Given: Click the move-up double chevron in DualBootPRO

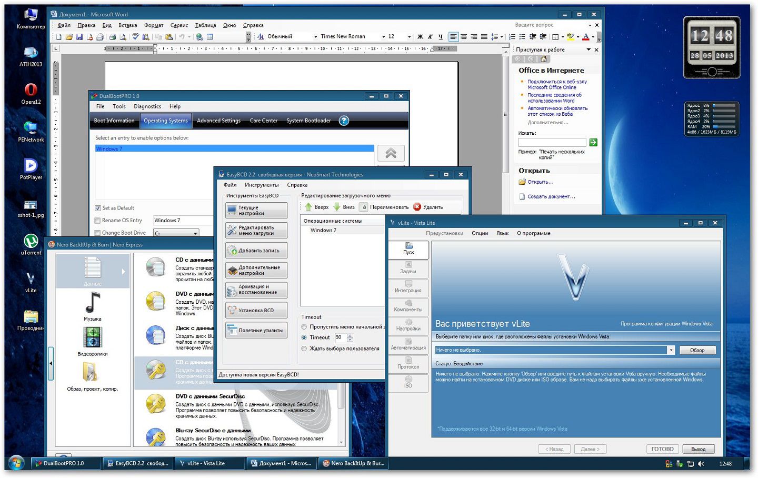Looking at the screenshot, I should point(391,153).
